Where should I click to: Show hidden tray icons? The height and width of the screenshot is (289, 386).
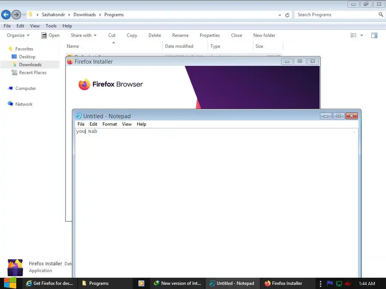[x=320, y=284]
